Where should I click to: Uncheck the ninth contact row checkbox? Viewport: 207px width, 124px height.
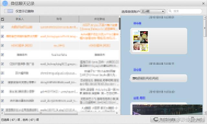(2, 101)
